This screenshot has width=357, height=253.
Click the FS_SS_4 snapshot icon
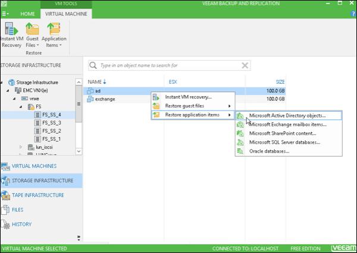tap(37, 115)
